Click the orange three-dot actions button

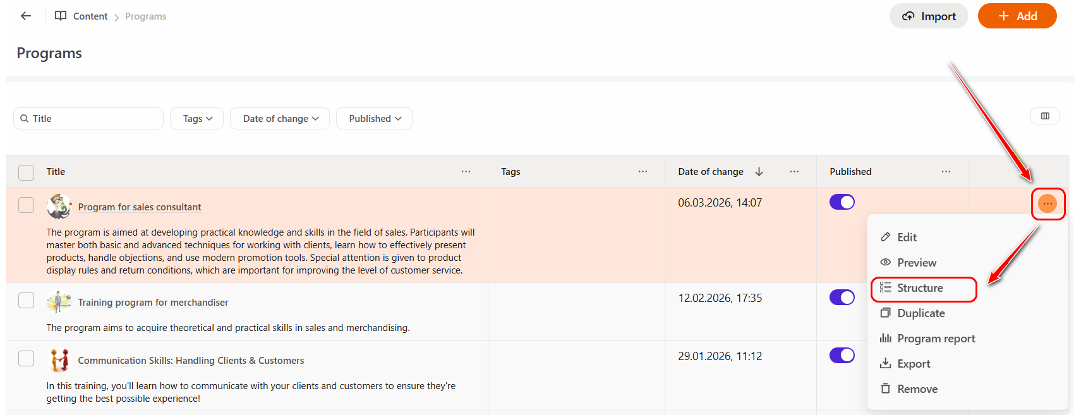(x=1047, y=203)
